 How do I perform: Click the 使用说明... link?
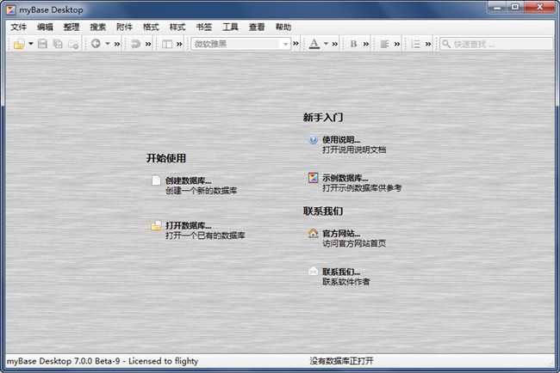pyautogui.click(x=341, y=139)
